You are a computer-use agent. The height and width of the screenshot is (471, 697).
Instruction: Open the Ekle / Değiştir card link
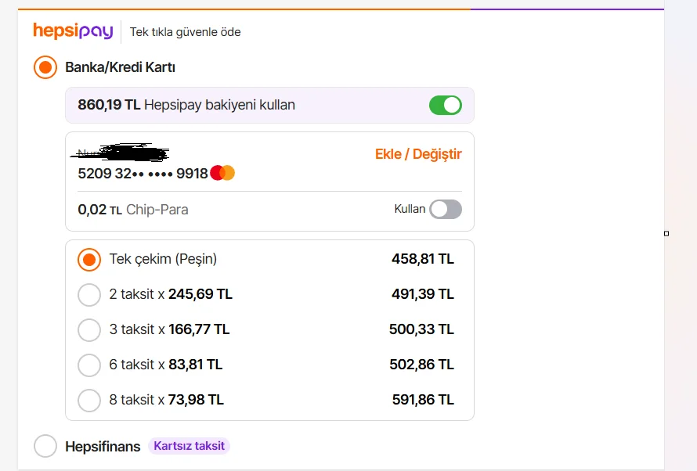coord(418,154)
